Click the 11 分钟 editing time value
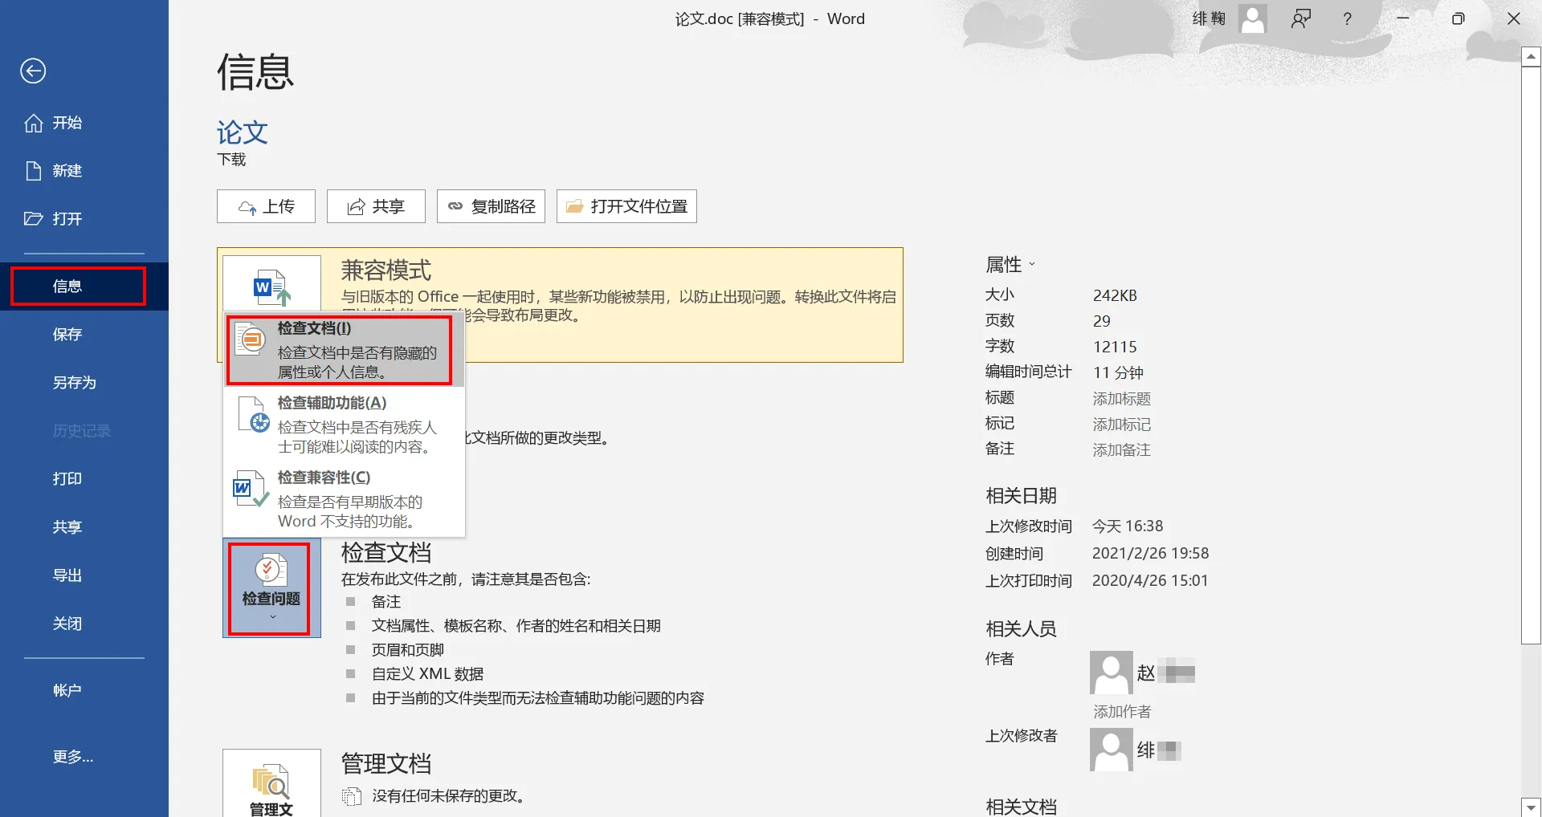Screen dimensions: 1542x817 click(1118, 372)
